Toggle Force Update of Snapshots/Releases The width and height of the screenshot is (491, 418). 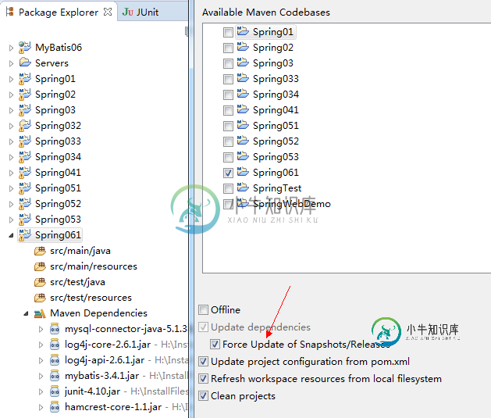[215, 345]
